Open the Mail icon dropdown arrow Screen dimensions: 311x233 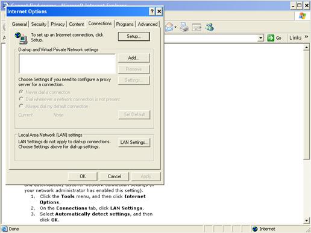[175, 27]
